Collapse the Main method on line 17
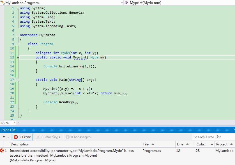This screenshot has height=165, width=235. point(18,80)
